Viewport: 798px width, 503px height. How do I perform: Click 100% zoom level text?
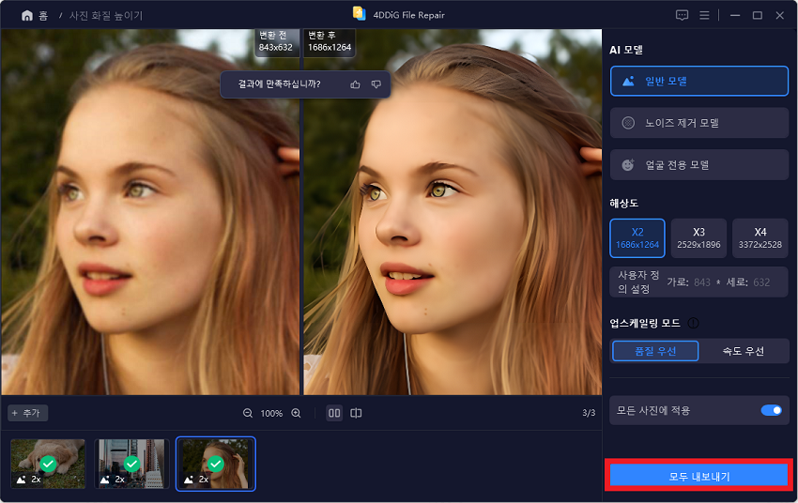point(271,414)
